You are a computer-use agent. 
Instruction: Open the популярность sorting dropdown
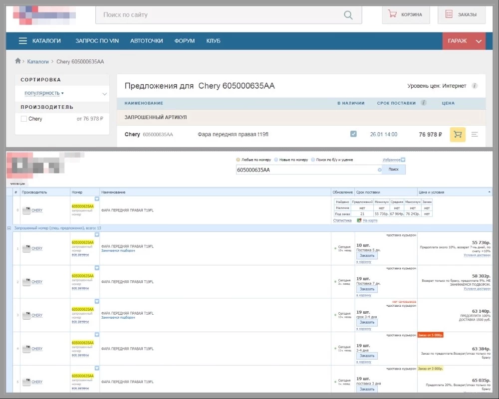[x=44, y=93]
